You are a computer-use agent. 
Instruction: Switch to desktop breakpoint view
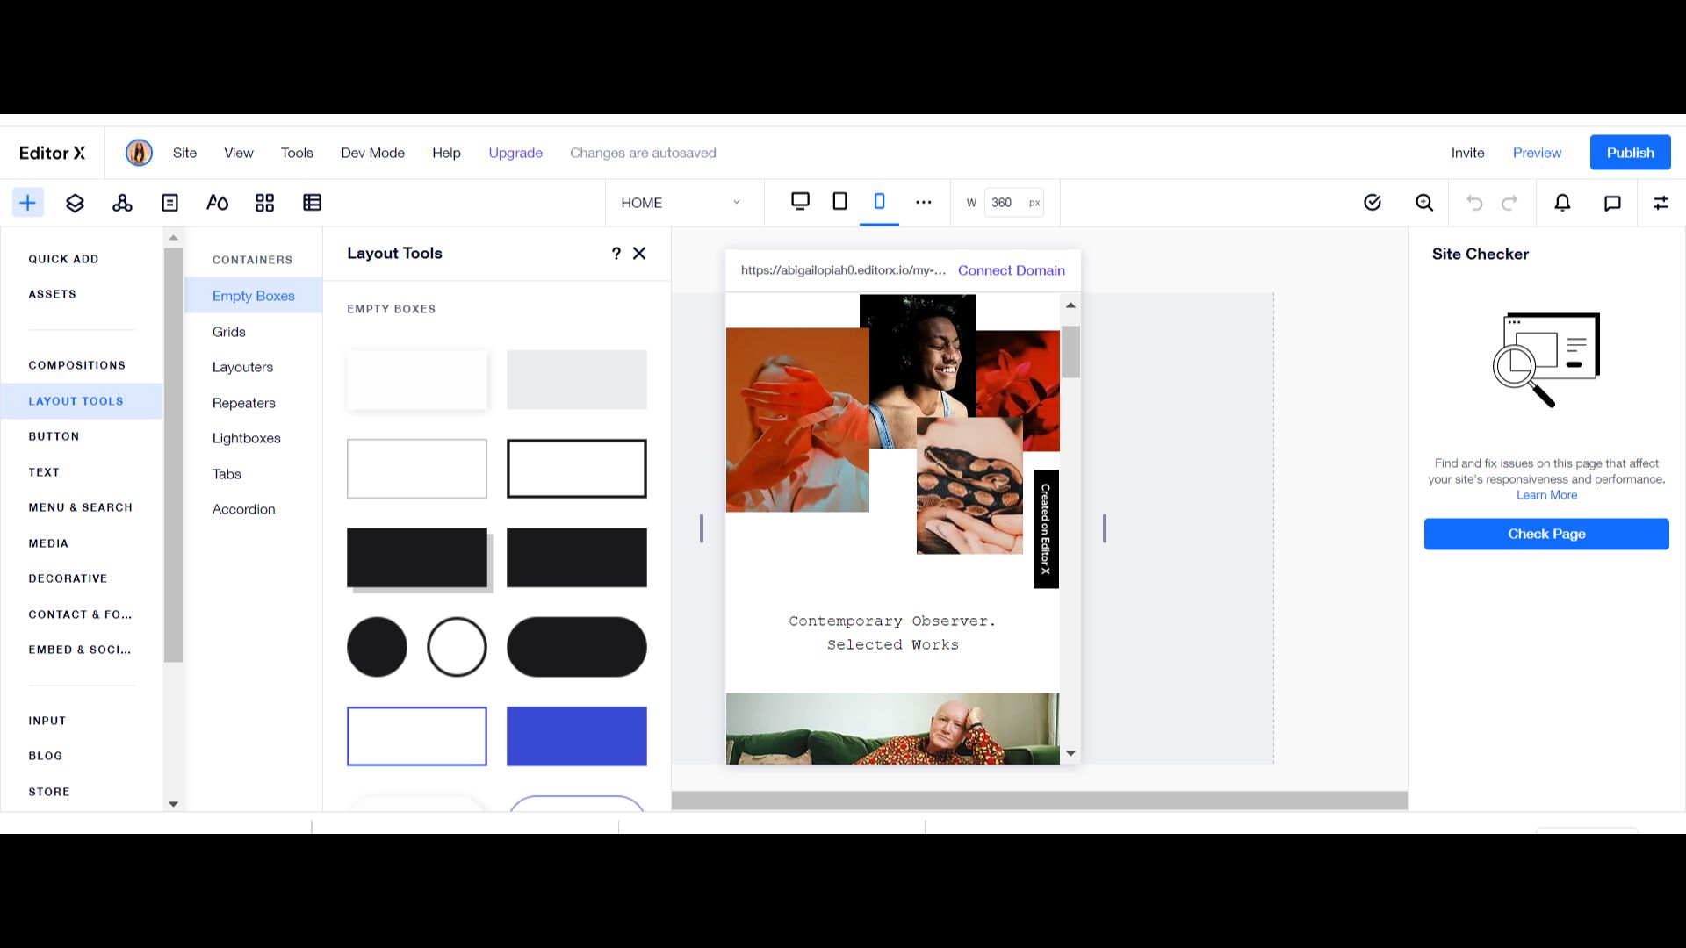pos(800,201)
